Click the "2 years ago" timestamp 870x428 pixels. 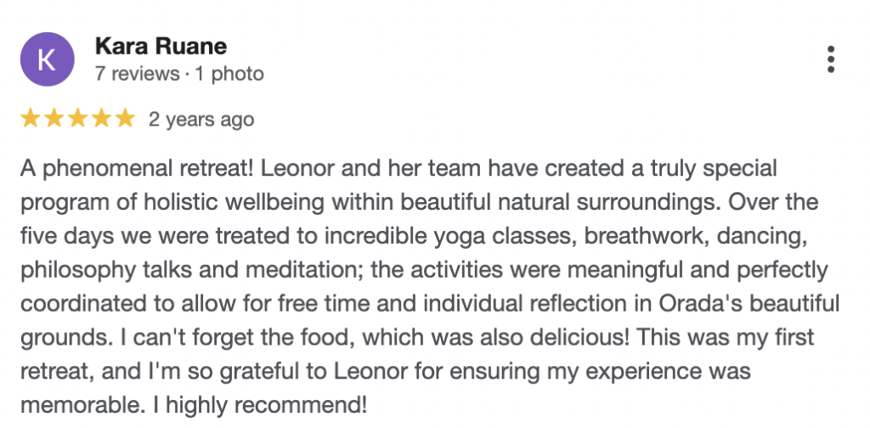pyautogui.click(x=201, y=120)
